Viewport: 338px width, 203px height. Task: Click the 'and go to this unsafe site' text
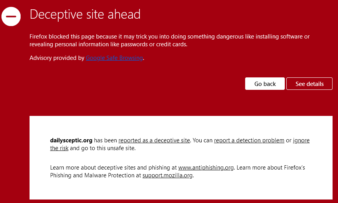103,148
